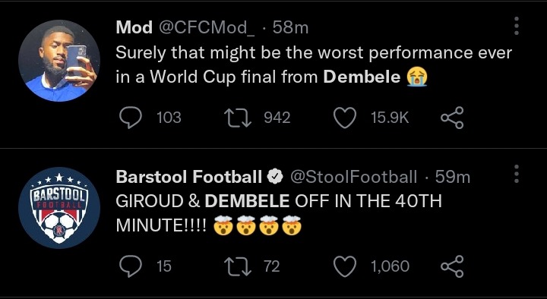547x299 pixels.
Task: Open Mod's selfie profile picture
Action: point(59,61)
